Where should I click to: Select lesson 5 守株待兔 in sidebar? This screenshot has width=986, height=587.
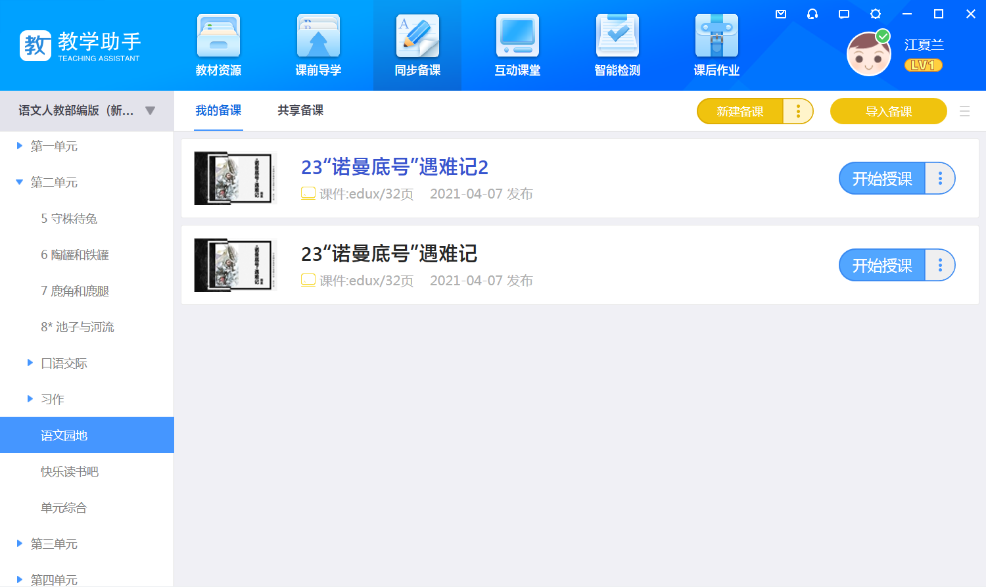tap(69, 218)
